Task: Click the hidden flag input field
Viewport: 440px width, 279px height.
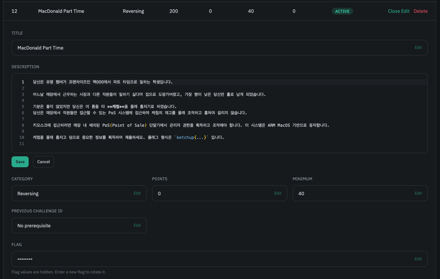Action: [125, 259]
